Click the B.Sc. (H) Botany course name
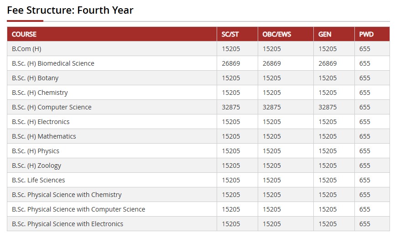The image size is (395, 233). (x=35, y=78)
